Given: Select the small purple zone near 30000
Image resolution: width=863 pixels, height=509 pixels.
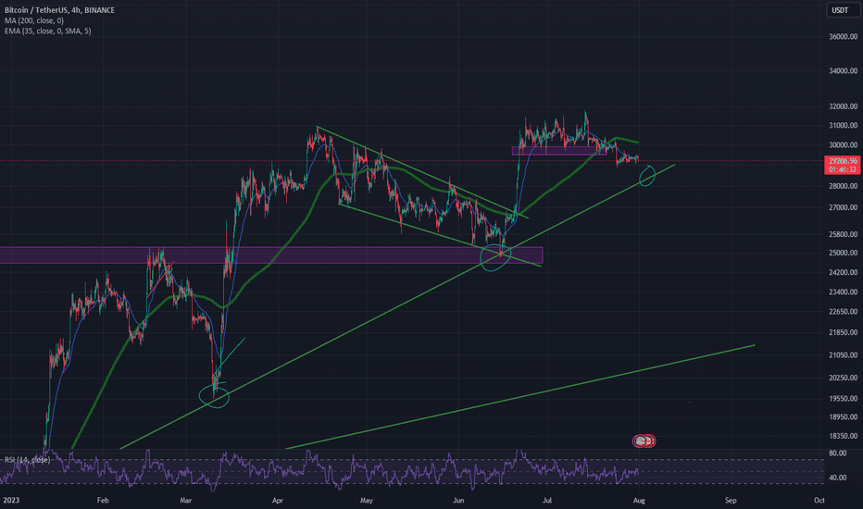Looking at the screenshot, I should tap(559, 150).
